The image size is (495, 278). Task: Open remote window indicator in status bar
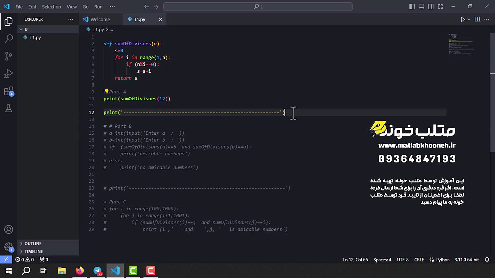pos(6,259)
